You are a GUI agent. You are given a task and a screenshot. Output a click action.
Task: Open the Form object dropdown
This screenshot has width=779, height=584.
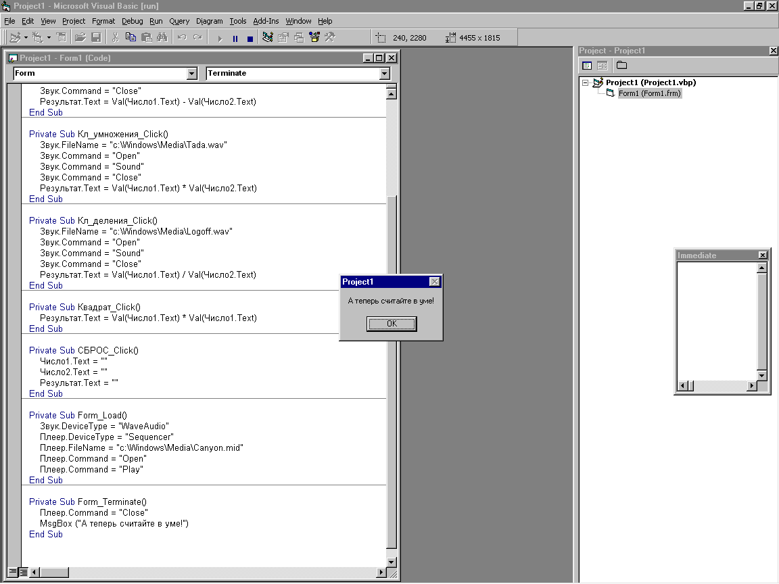click(192, 74)
